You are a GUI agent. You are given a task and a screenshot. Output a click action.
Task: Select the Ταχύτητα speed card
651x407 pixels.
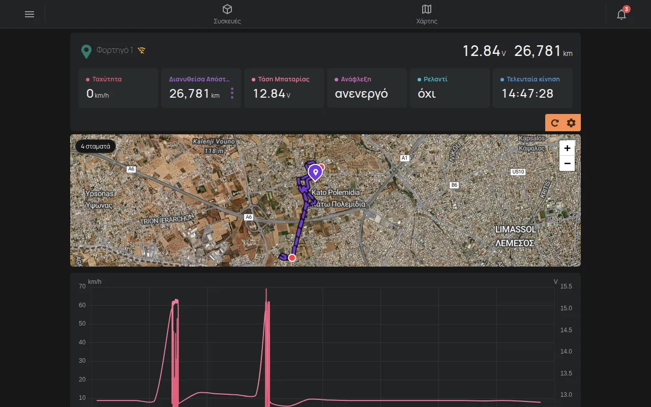(119, 88)
